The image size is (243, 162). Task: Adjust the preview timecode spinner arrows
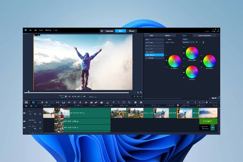[x=142, y=96]
